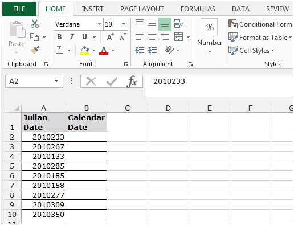Increase indent
The width and height of the screenshot is (294, 225).
[152, 50]
